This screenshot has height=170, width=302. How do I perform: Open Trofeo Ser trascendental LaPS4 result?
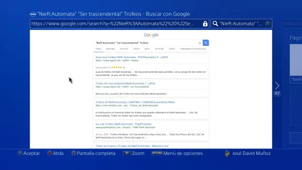pos(125,84)
